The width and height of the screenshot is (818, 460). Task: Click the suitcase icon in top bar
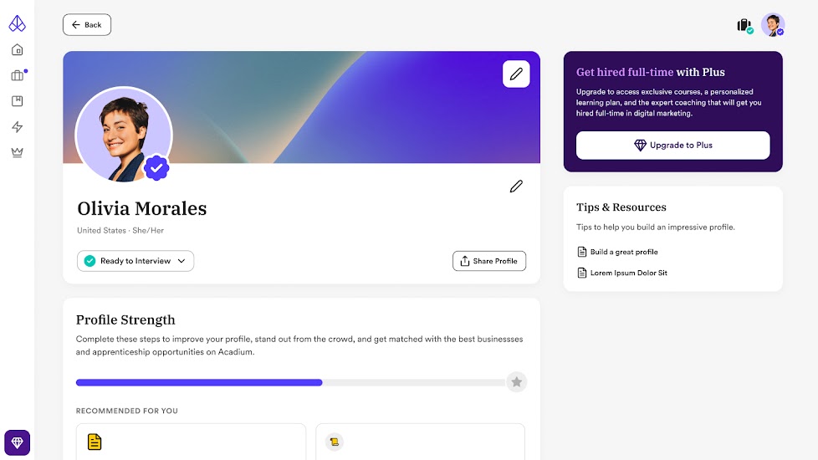pyautogui.click(x=744, y=25)
